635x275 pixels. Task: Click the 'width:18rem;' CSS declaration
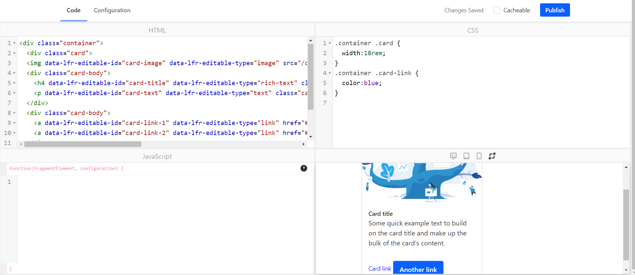363,53
